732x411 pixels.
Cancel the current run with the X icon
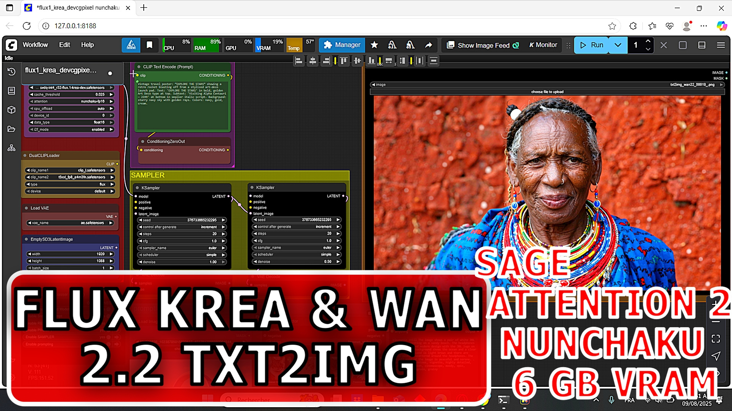point(664,45)
